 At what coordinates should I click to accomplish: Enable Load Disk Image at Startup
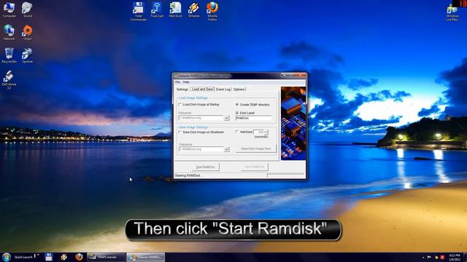tap(180, 105)
